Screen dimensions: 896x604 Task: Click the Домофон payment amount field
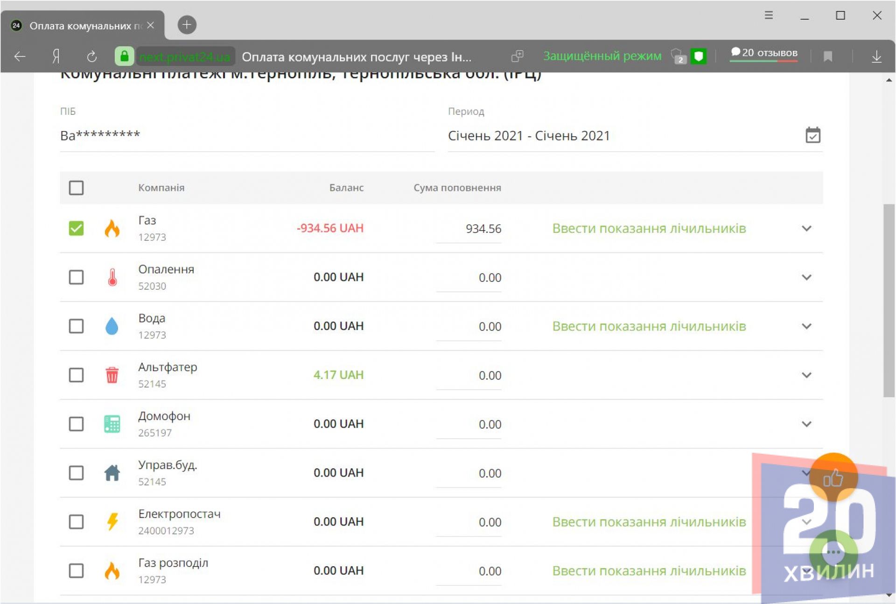pyautogui.click(x=469, y=424)
